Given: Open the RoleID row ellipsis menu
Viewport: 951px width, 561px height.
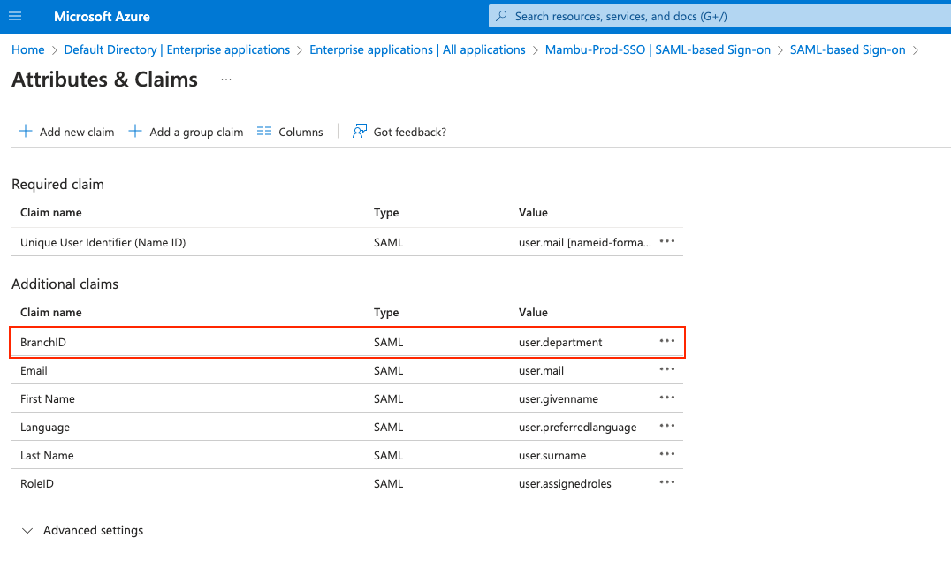Looking at the screenshot, I should click(667, 483).
